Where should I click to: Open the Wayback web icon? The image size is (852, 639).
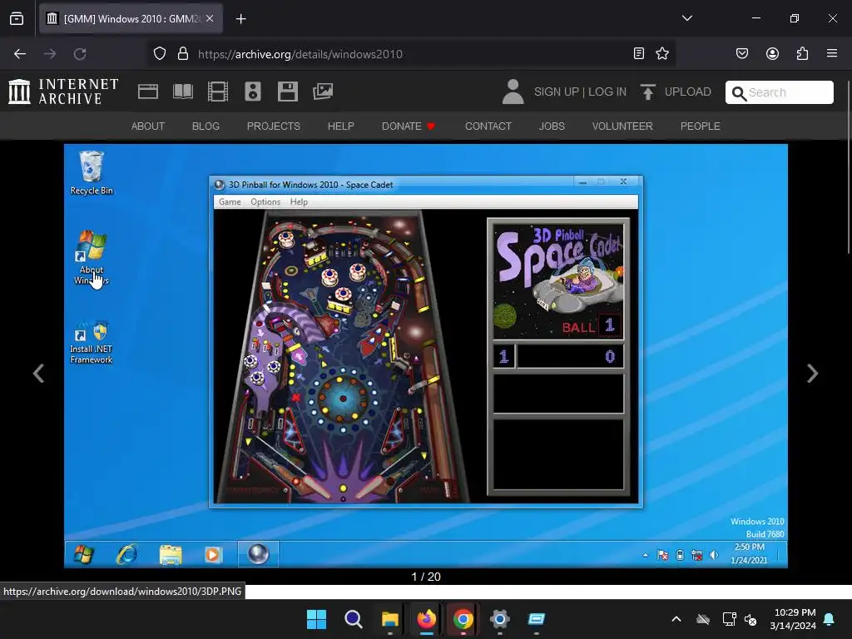tap(148, 92)
